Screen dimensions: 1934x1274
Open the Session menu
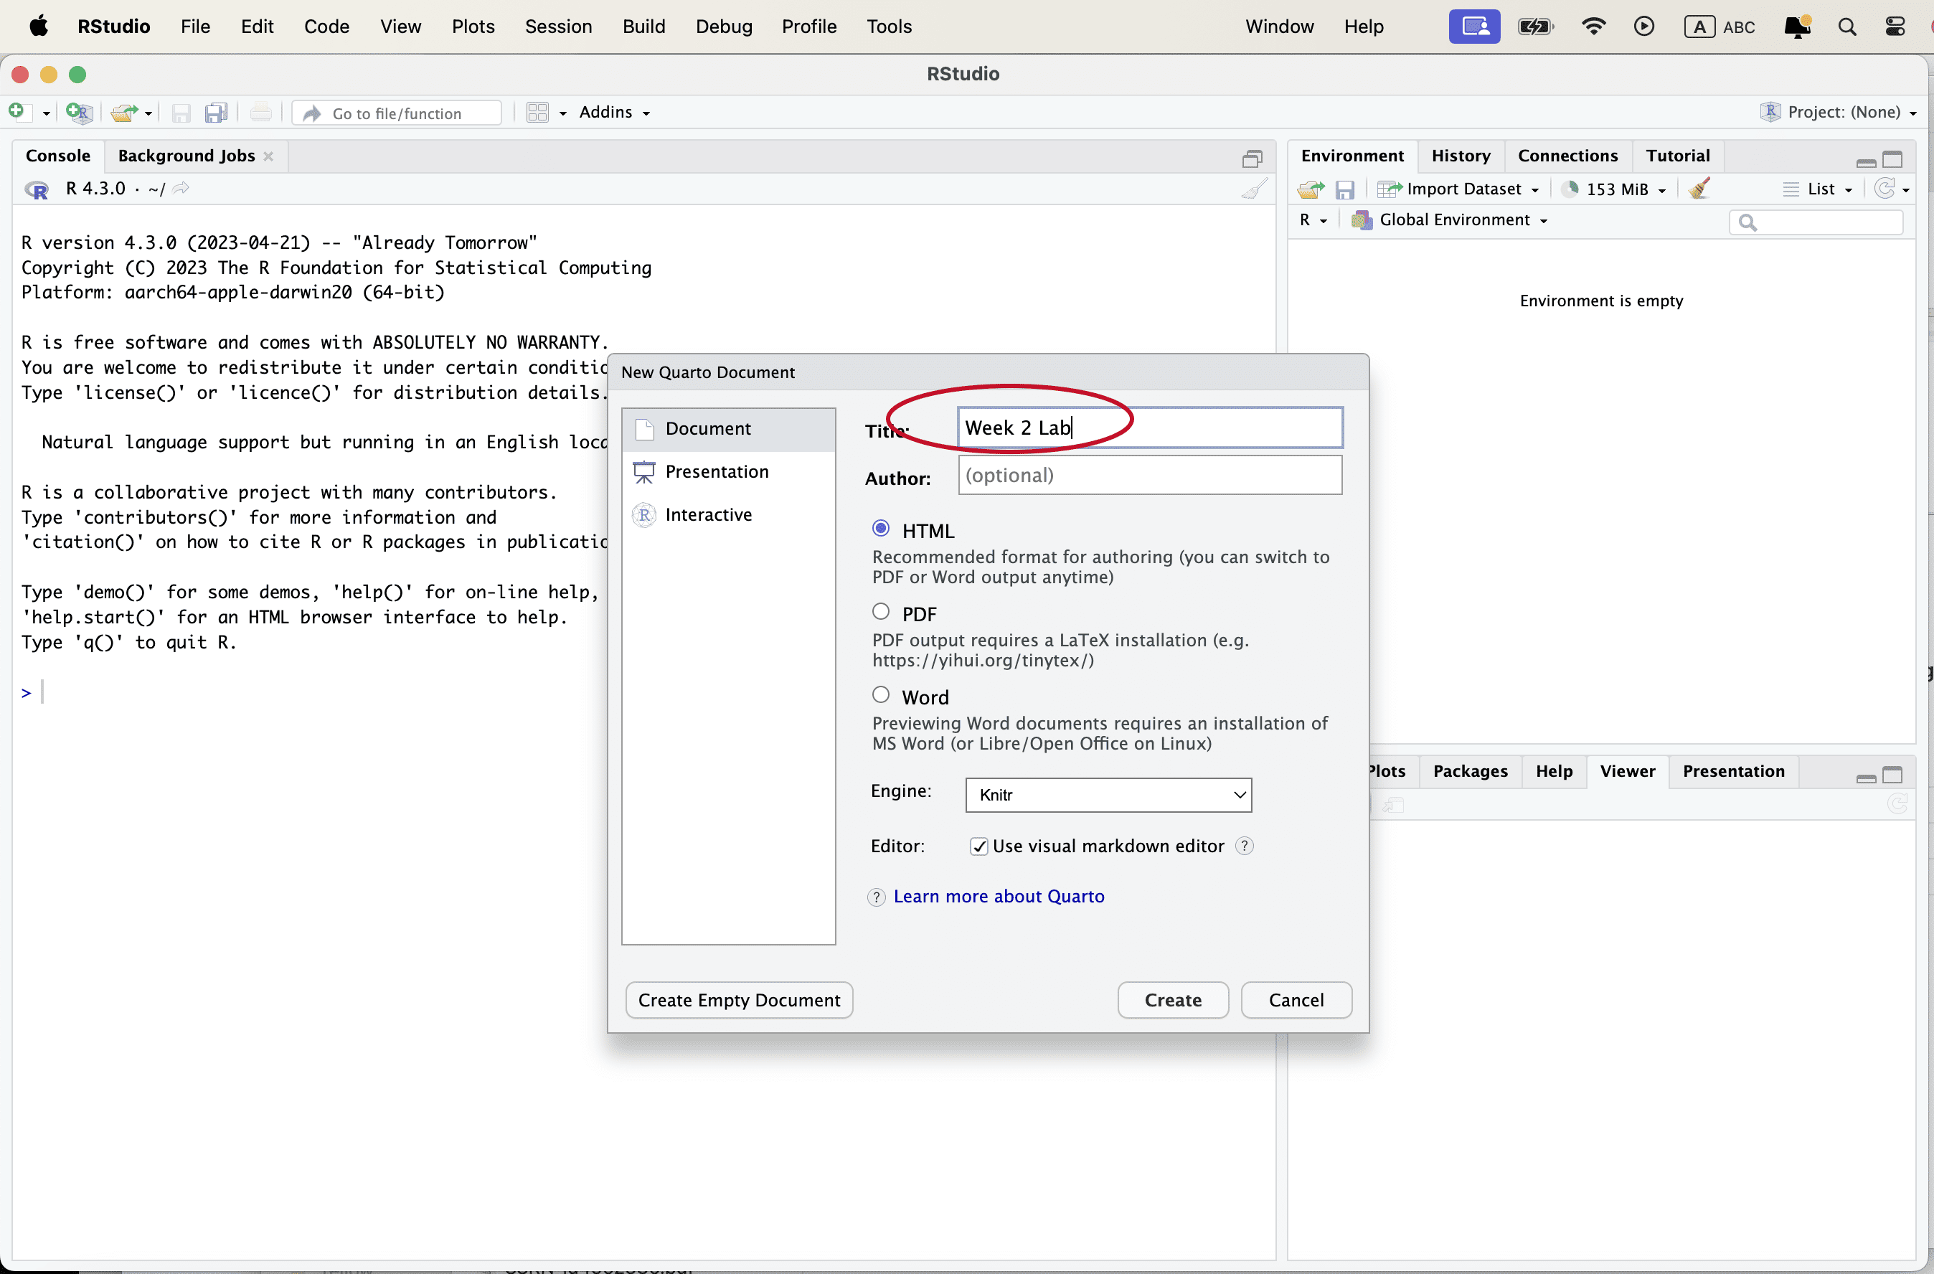point(557,26)
